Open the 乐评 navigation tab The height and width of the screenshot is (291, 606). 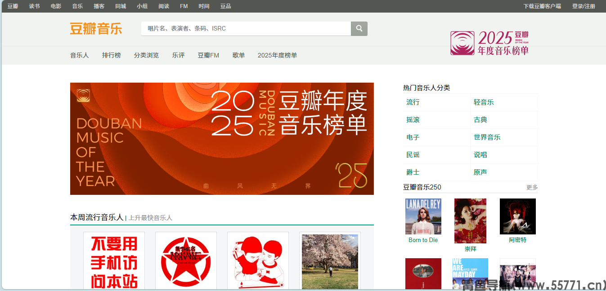178,55
